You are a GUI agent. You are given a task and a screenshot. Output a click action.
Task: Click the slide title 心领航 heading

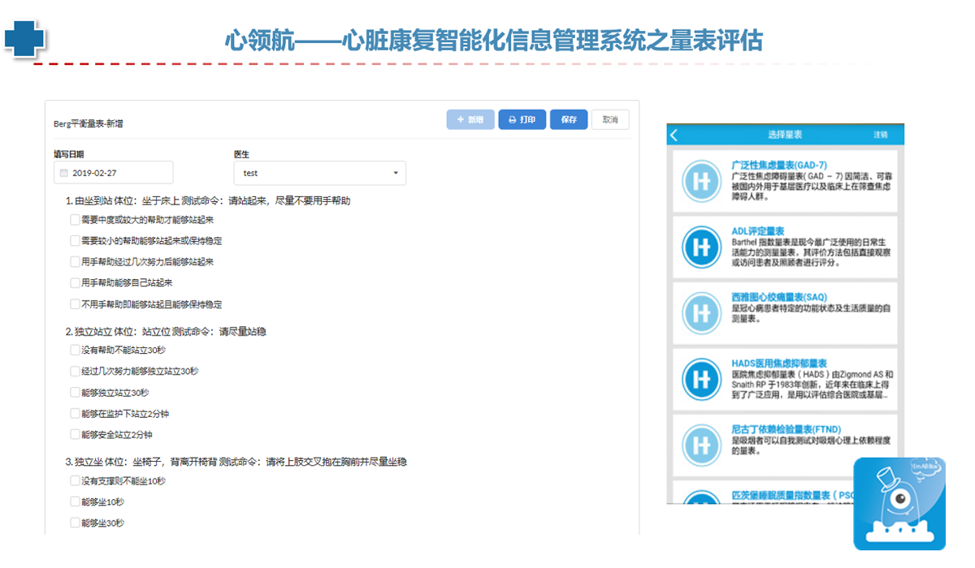tap(493, 41)
